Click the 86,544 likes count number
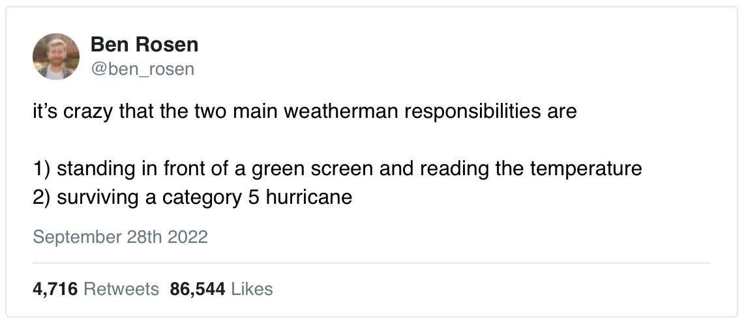The image size is (746, 323). coord(198,288)
